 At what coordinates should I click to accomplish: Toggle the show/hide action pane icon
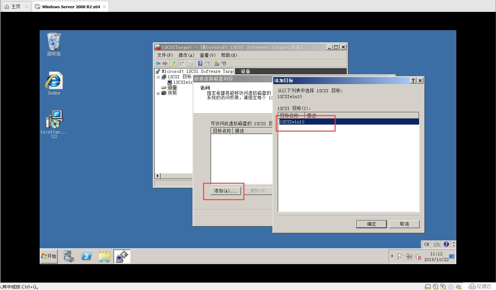tap(207, 63)
